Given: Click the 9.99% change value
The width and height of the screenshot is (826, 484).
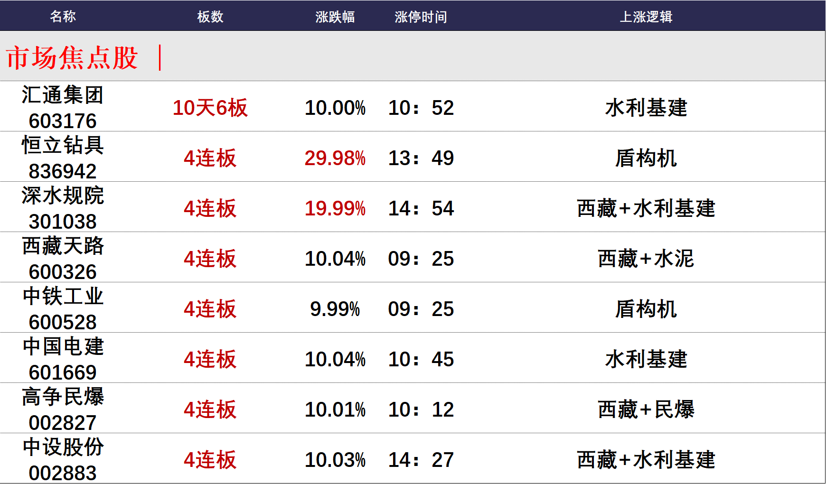Looking at the screenshot, I should tap(335, 309).
